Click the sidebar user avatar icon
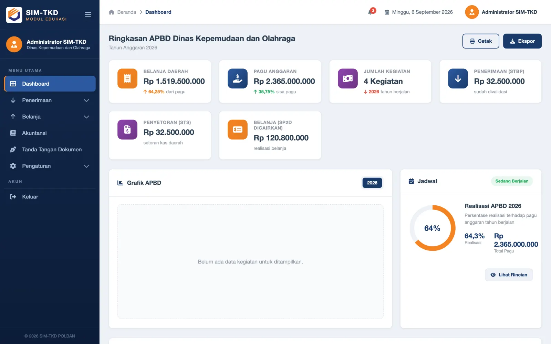The height and width of the screenshot is (344, 551). (x=14, y=44)
